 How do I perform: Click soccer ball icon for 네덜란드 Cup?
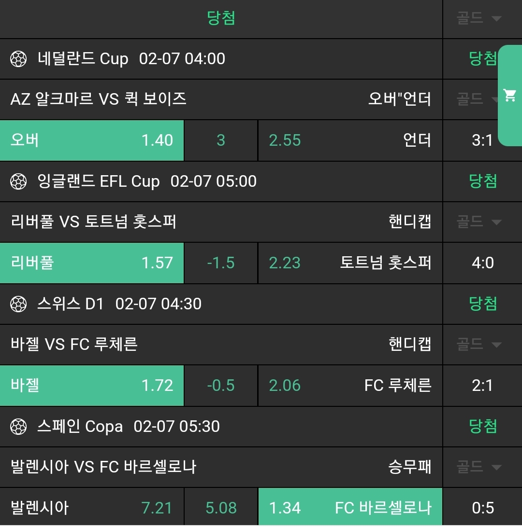click(x=18, y=59)
